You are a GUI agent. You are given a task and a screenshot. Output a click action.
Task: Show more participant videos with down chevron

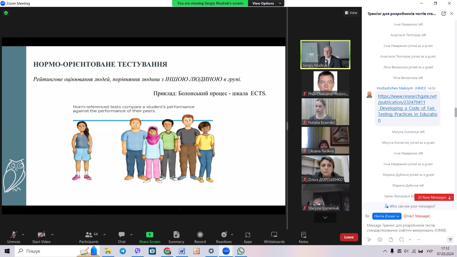pos(325,218)
